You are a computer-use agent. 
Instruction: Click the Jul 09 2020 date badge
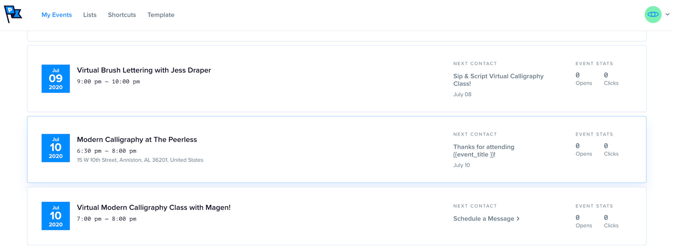(x=56, y=79)
